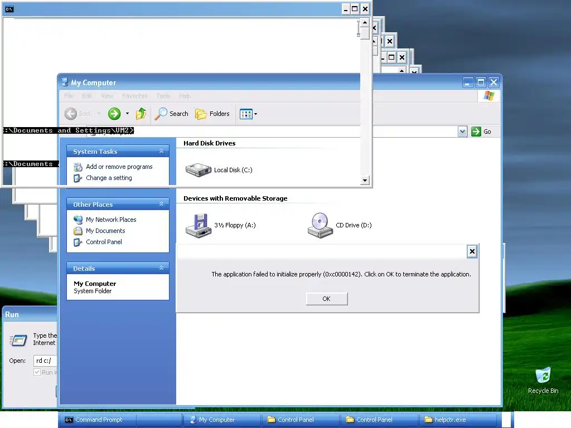Close the application error dialog
The height and width of the screenshot is (428, 571).
click(x=472, y=251)
